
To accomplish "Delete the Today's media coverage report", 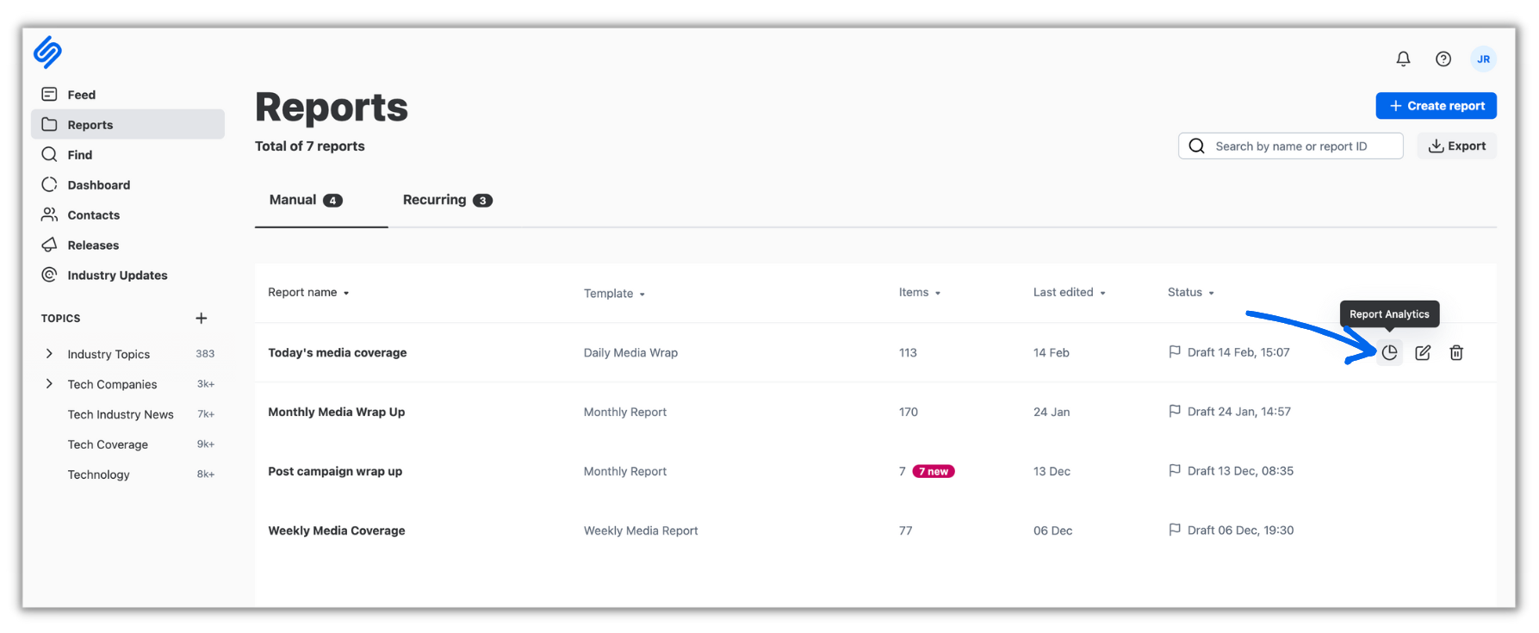I will point(1456,352).
